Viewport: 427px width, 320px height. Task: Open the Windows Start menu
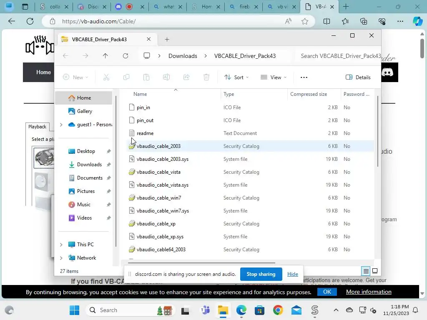tap(74, 310)
